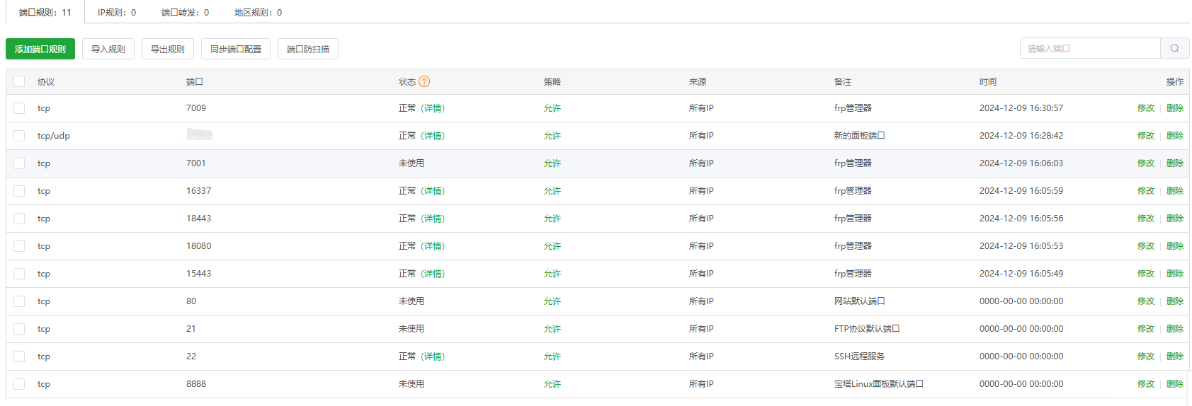Image resolution: width=1192 pixels, height=406 pixels.
Task: Click the search magnifier icon
Action: pyautogui.click(x=1174, y=48)
